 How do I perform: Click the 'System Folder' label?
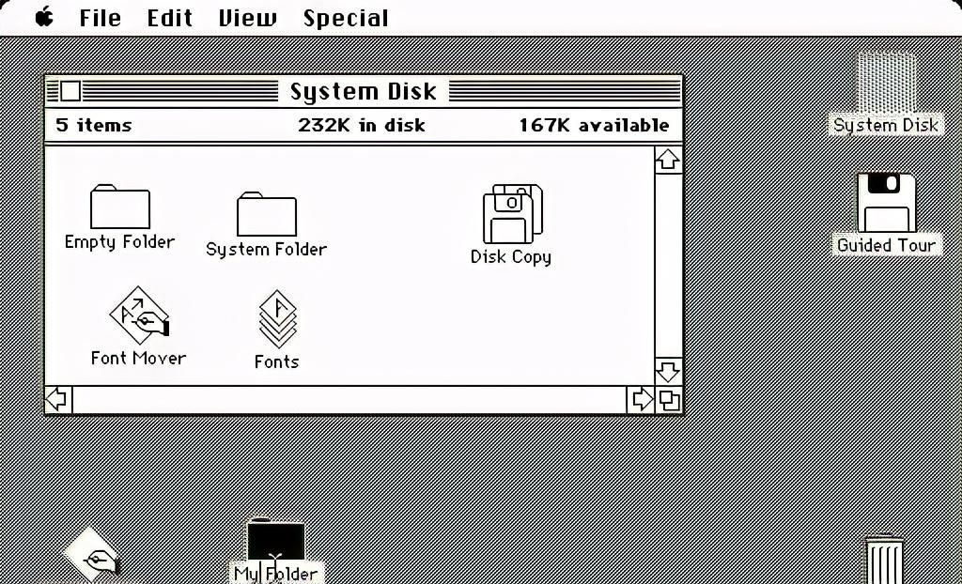pos(266,249)
